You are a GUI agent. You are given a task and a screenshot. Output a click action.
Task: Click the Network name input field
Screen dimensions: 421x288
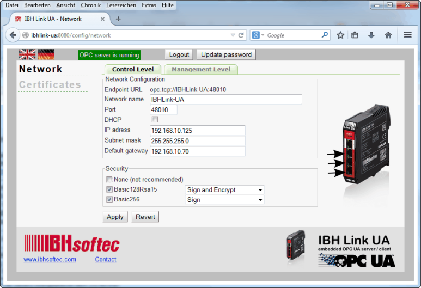(226, 99)
